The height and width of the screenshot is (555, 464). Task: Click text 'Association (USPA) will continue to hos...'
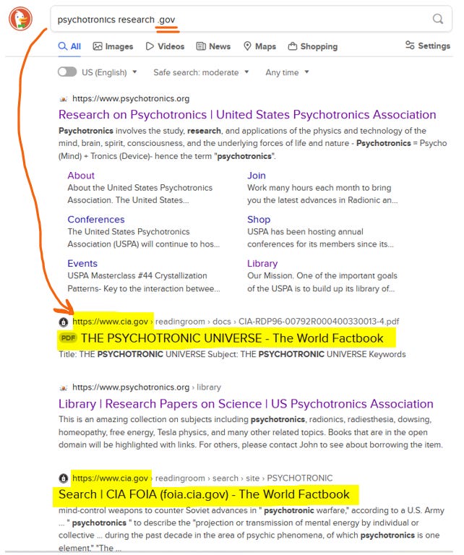143,244
